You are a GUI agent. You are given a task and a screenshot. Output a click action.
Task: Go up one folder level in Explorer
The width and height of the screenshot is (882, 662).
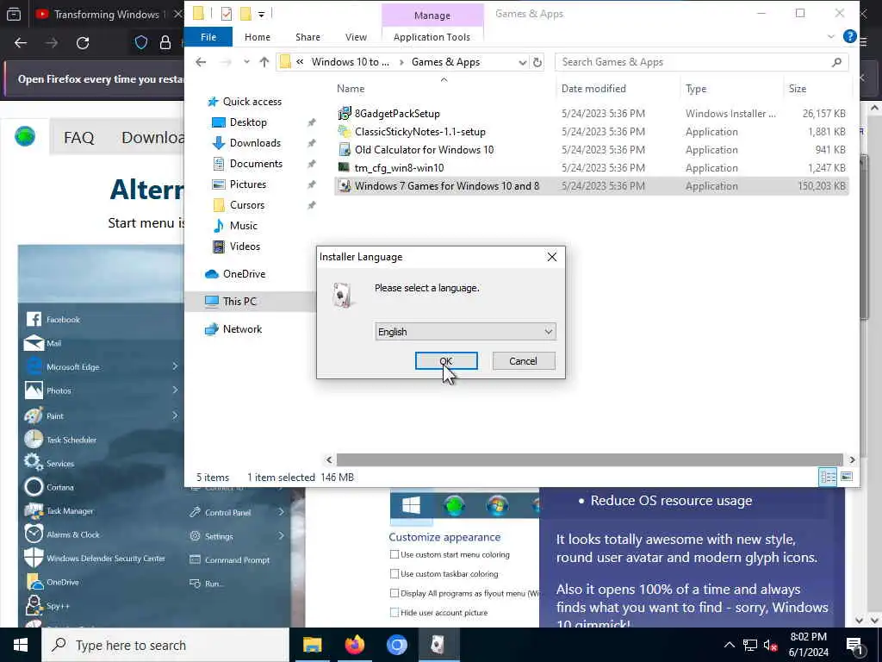point(264,62)
